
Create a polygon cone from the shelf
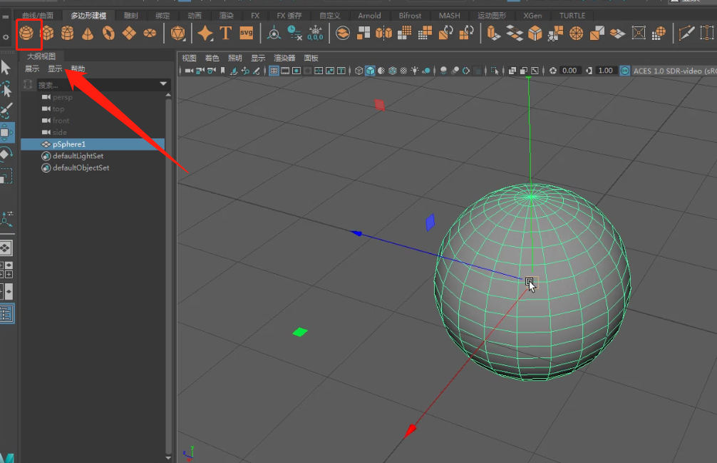click(88, 33)
